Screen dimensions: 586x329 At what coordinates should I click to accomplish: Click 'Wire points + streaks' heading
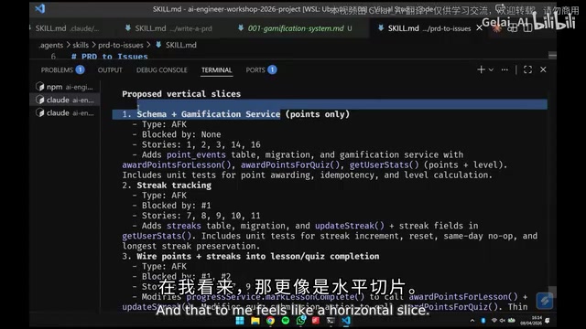258,256
